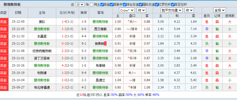Image resolution: width=237 pixels, height=100 pixels.
Task: Click the 单率:40% summary value
Action: (x=152, y=95)
